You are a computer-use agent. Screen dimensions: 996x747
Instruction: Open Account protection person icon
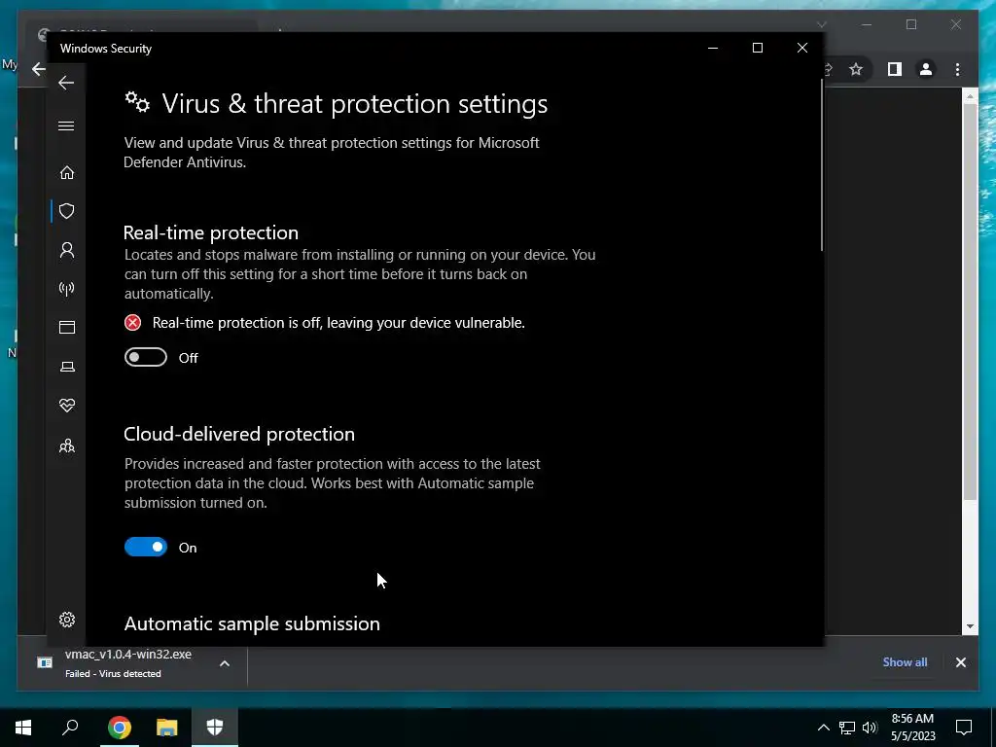pyautogui.click(x=67, y=250)
